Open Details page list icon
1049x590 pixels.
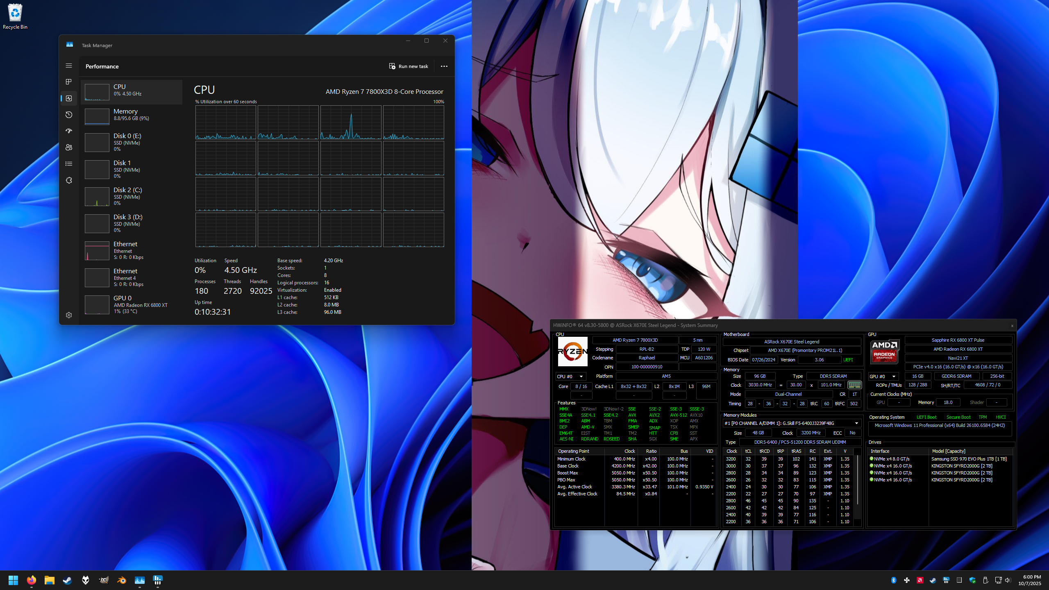(68, 164)
